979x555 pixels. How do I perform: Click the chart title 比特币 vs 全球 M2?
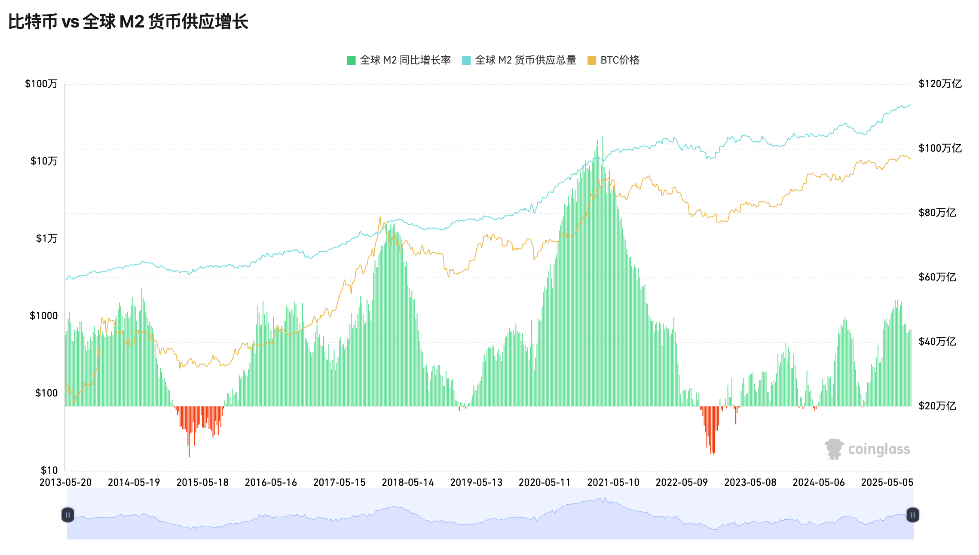128,21
